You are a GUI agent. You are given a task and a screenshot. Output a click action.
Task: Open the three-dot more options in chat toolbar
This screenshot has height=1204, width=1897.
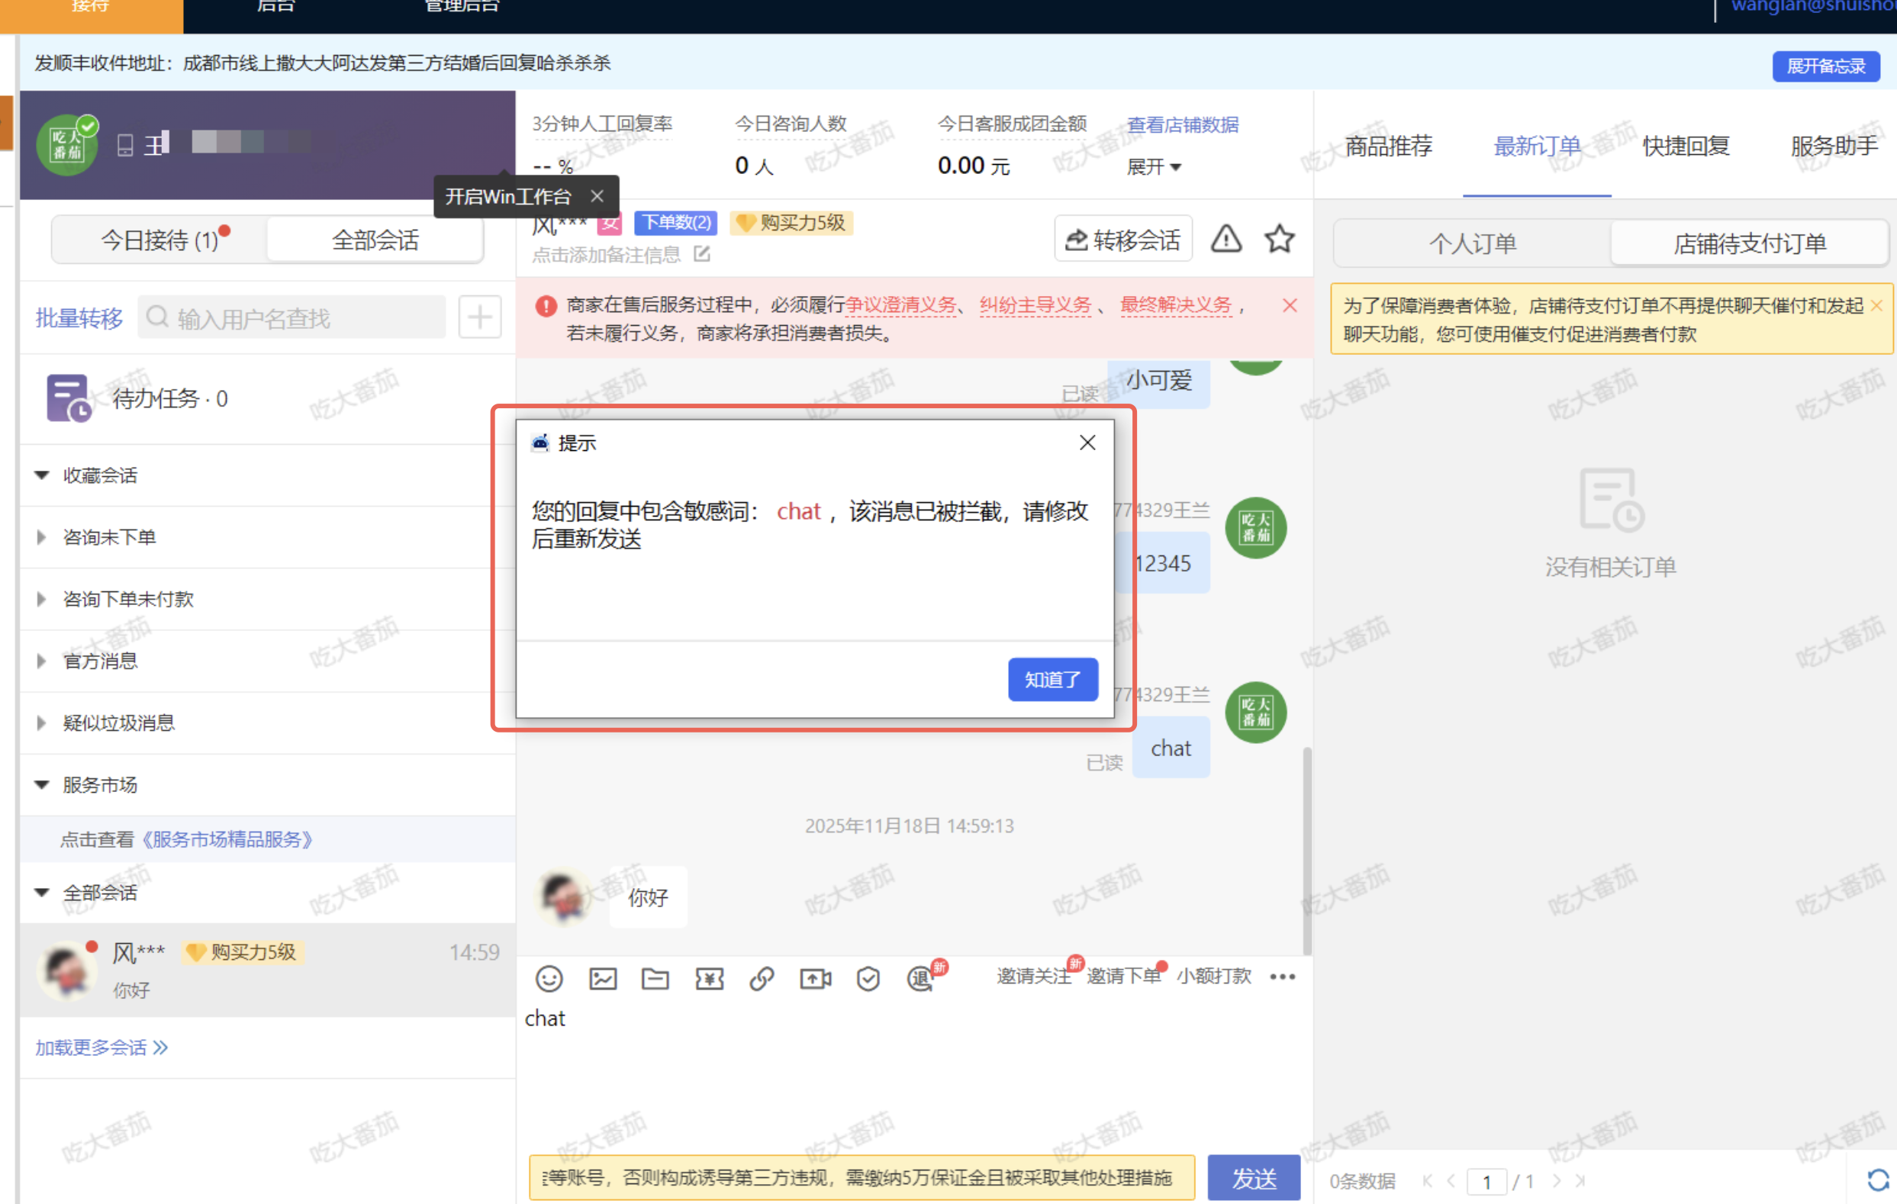click(1283, 977)
